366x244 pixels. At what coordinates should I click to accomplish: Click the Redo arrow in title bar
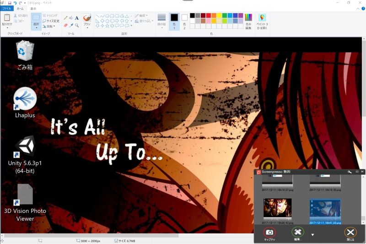[x=20, y=3]
